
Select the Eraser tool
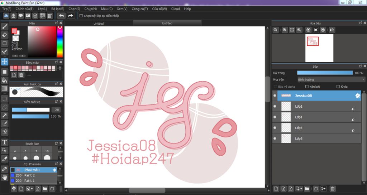pos(4,35)
